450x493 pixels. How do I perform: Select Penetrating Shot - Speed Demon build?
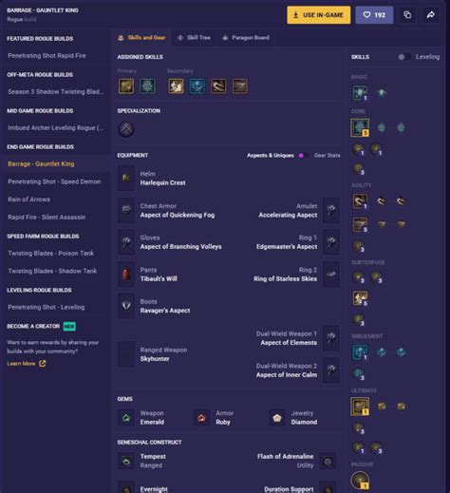pos(54,181)
